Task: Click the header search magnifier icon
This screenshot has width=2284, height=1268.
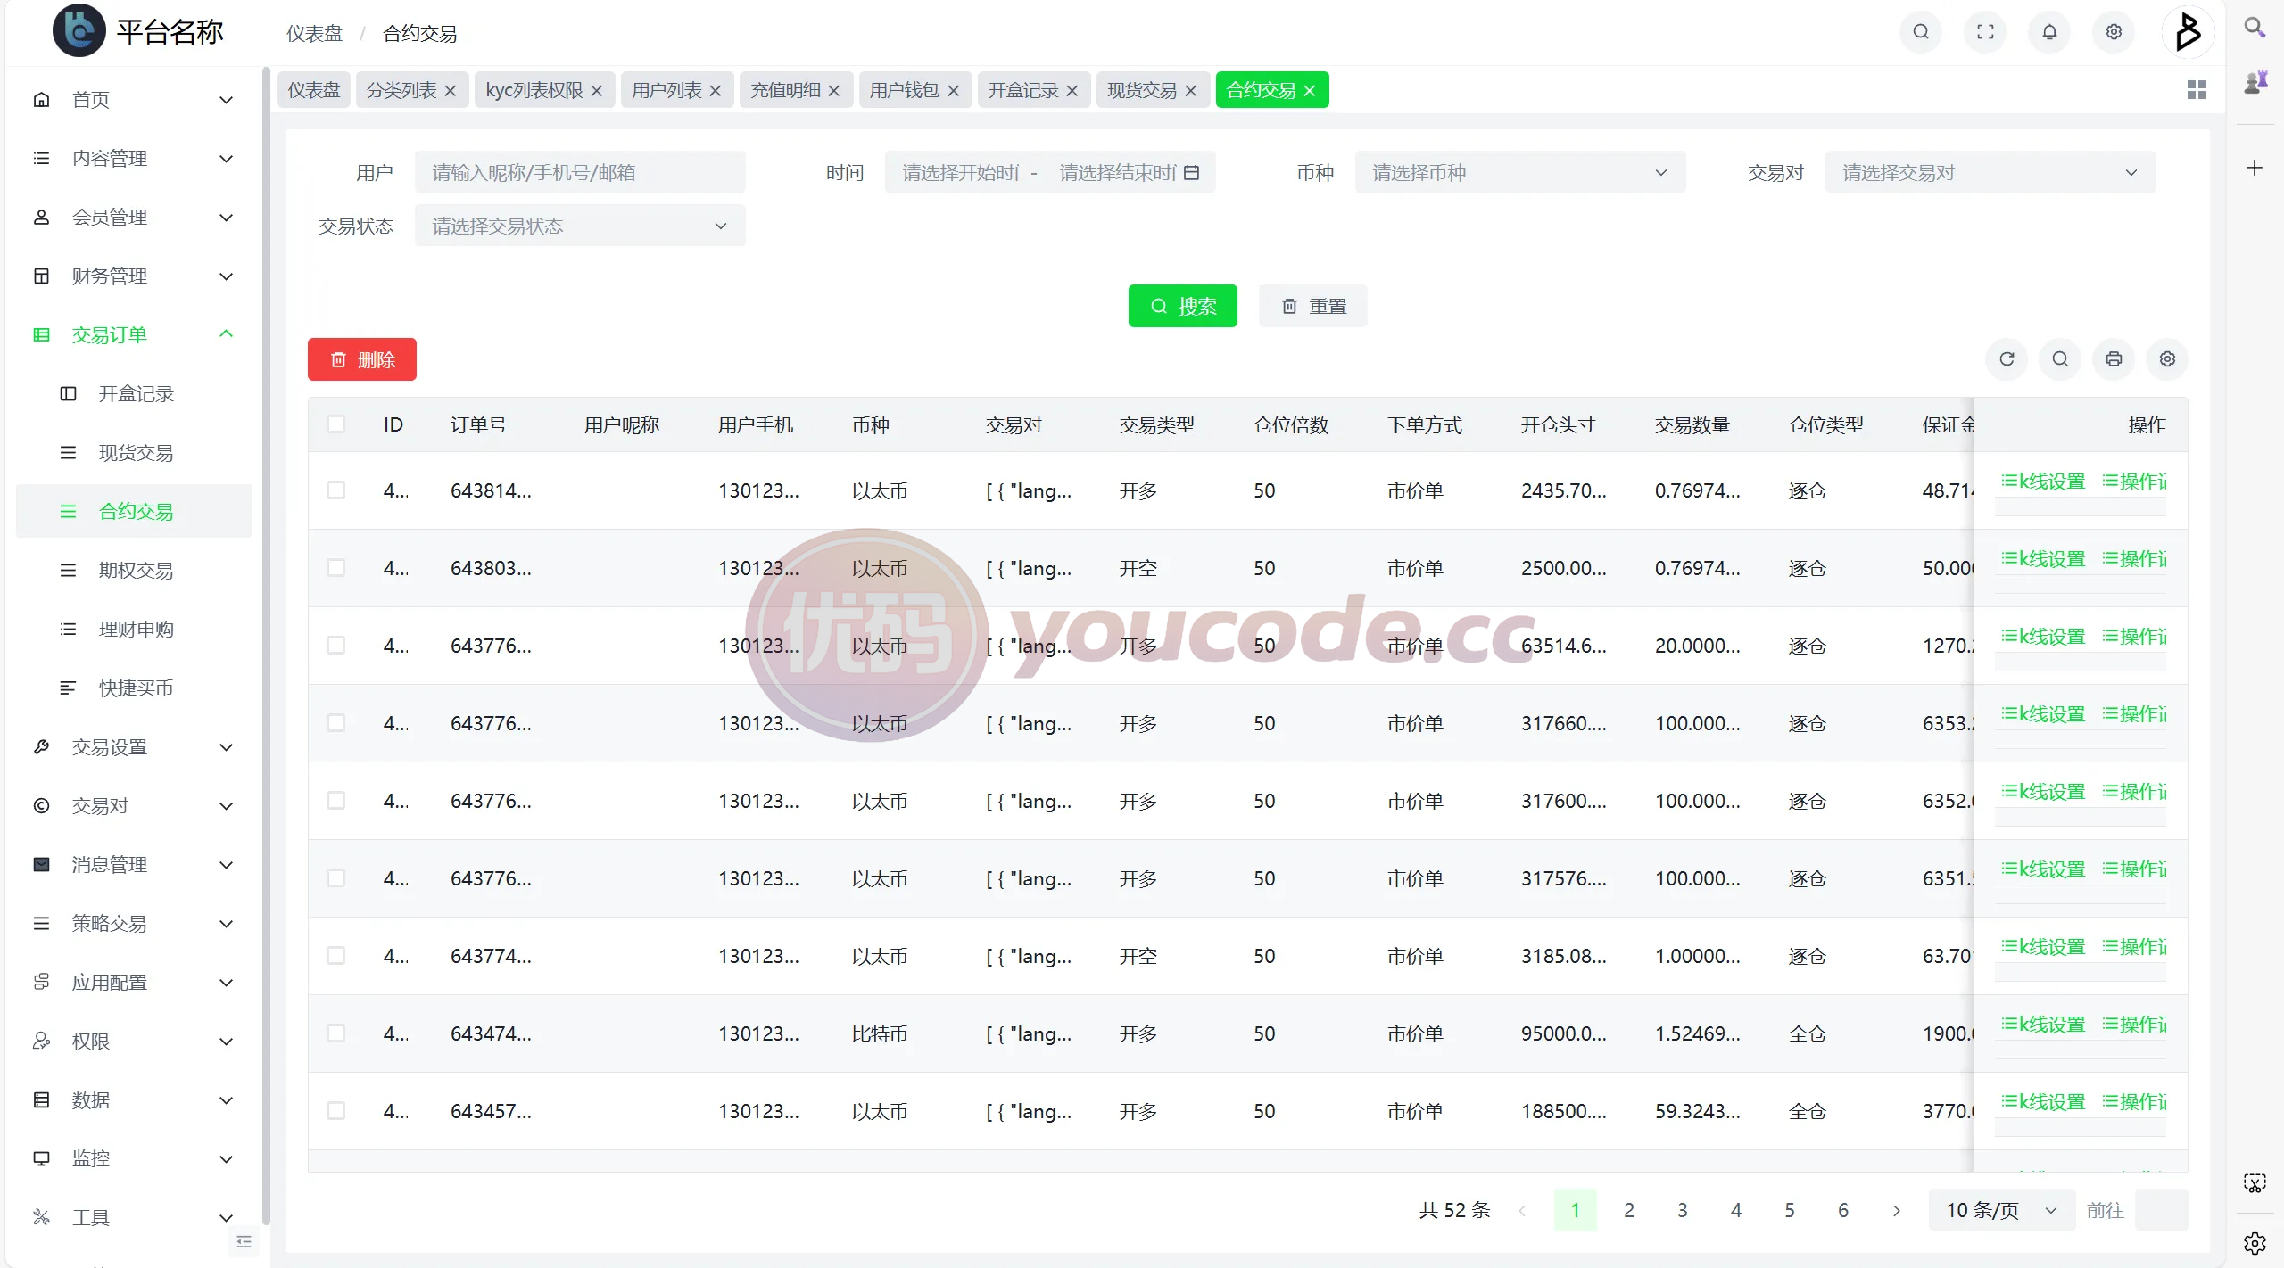Action: (1921, 32)
